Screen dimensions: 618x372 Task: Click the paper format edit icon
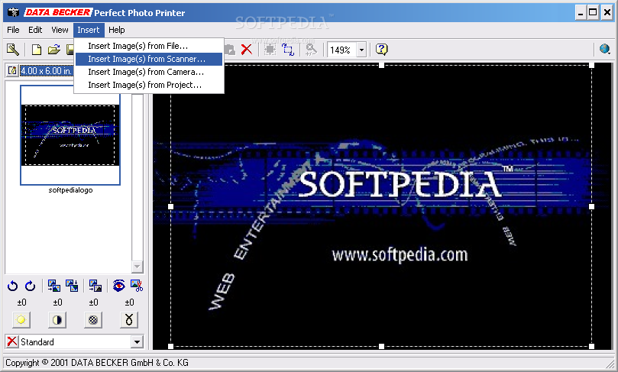click(x=12, y=71)
